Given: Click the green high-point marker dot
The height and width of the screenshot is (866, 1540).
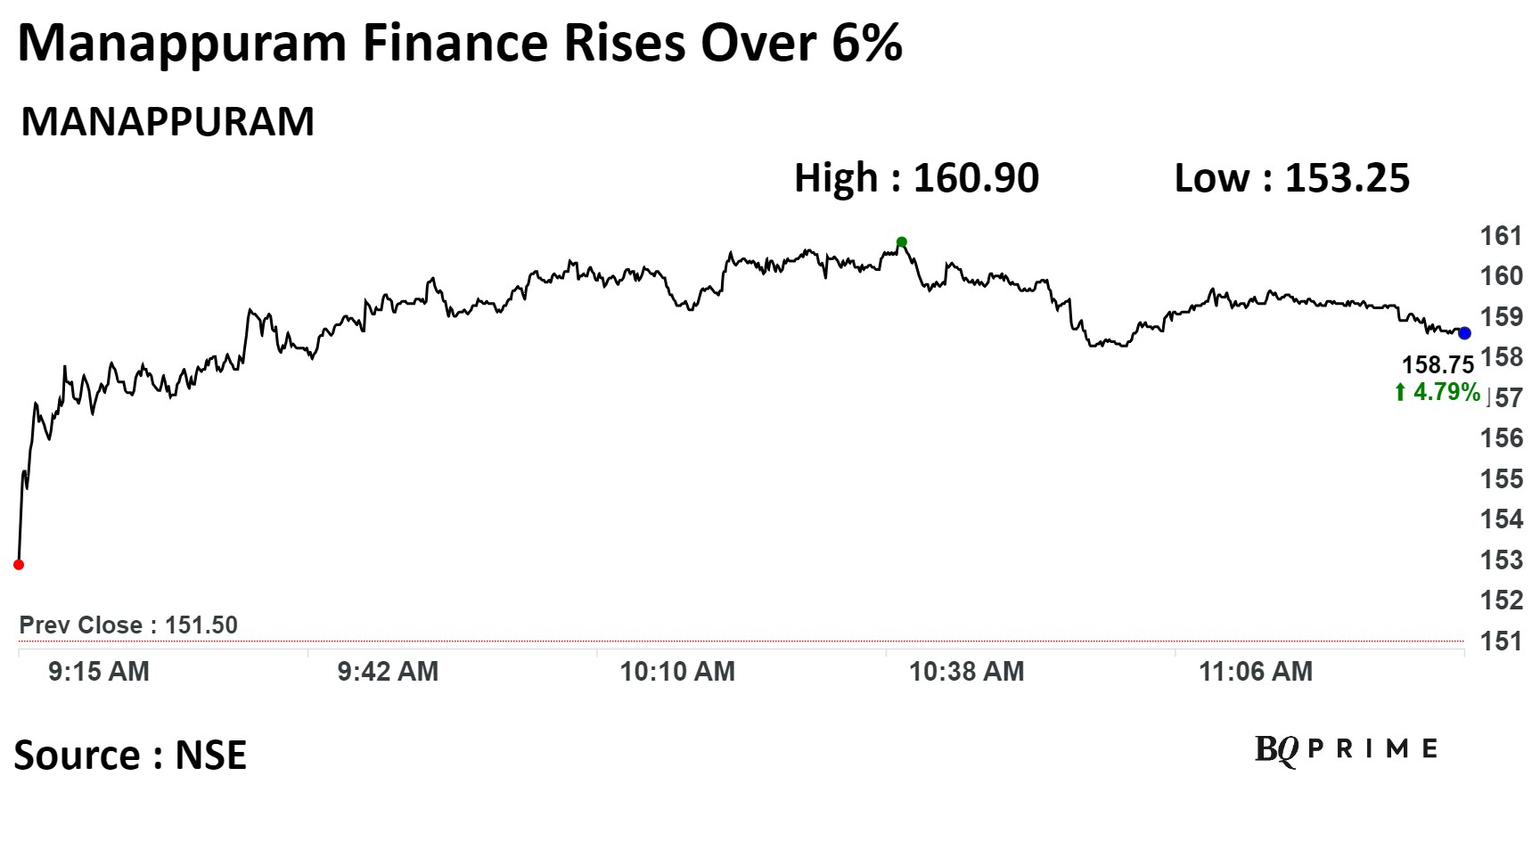Looking at the screenshot, I should tap(901, 241).
